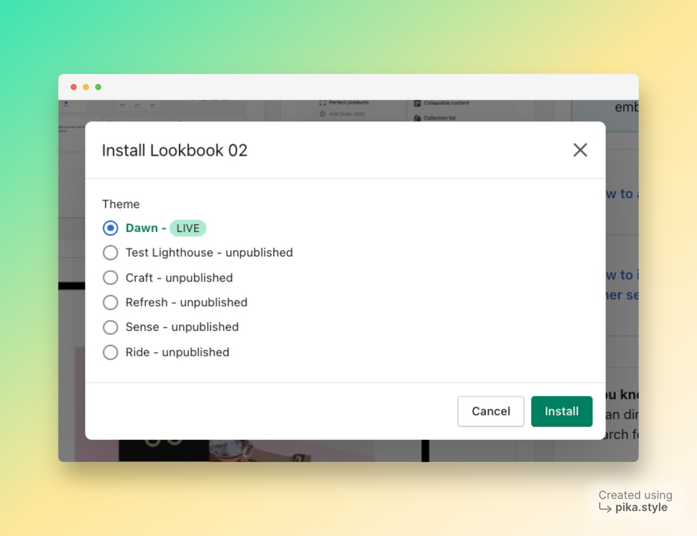Click the yellow minimize window dot

[x=86, y=87]
